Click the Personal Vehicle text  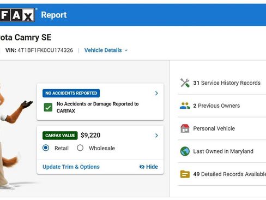pos(214,128)
